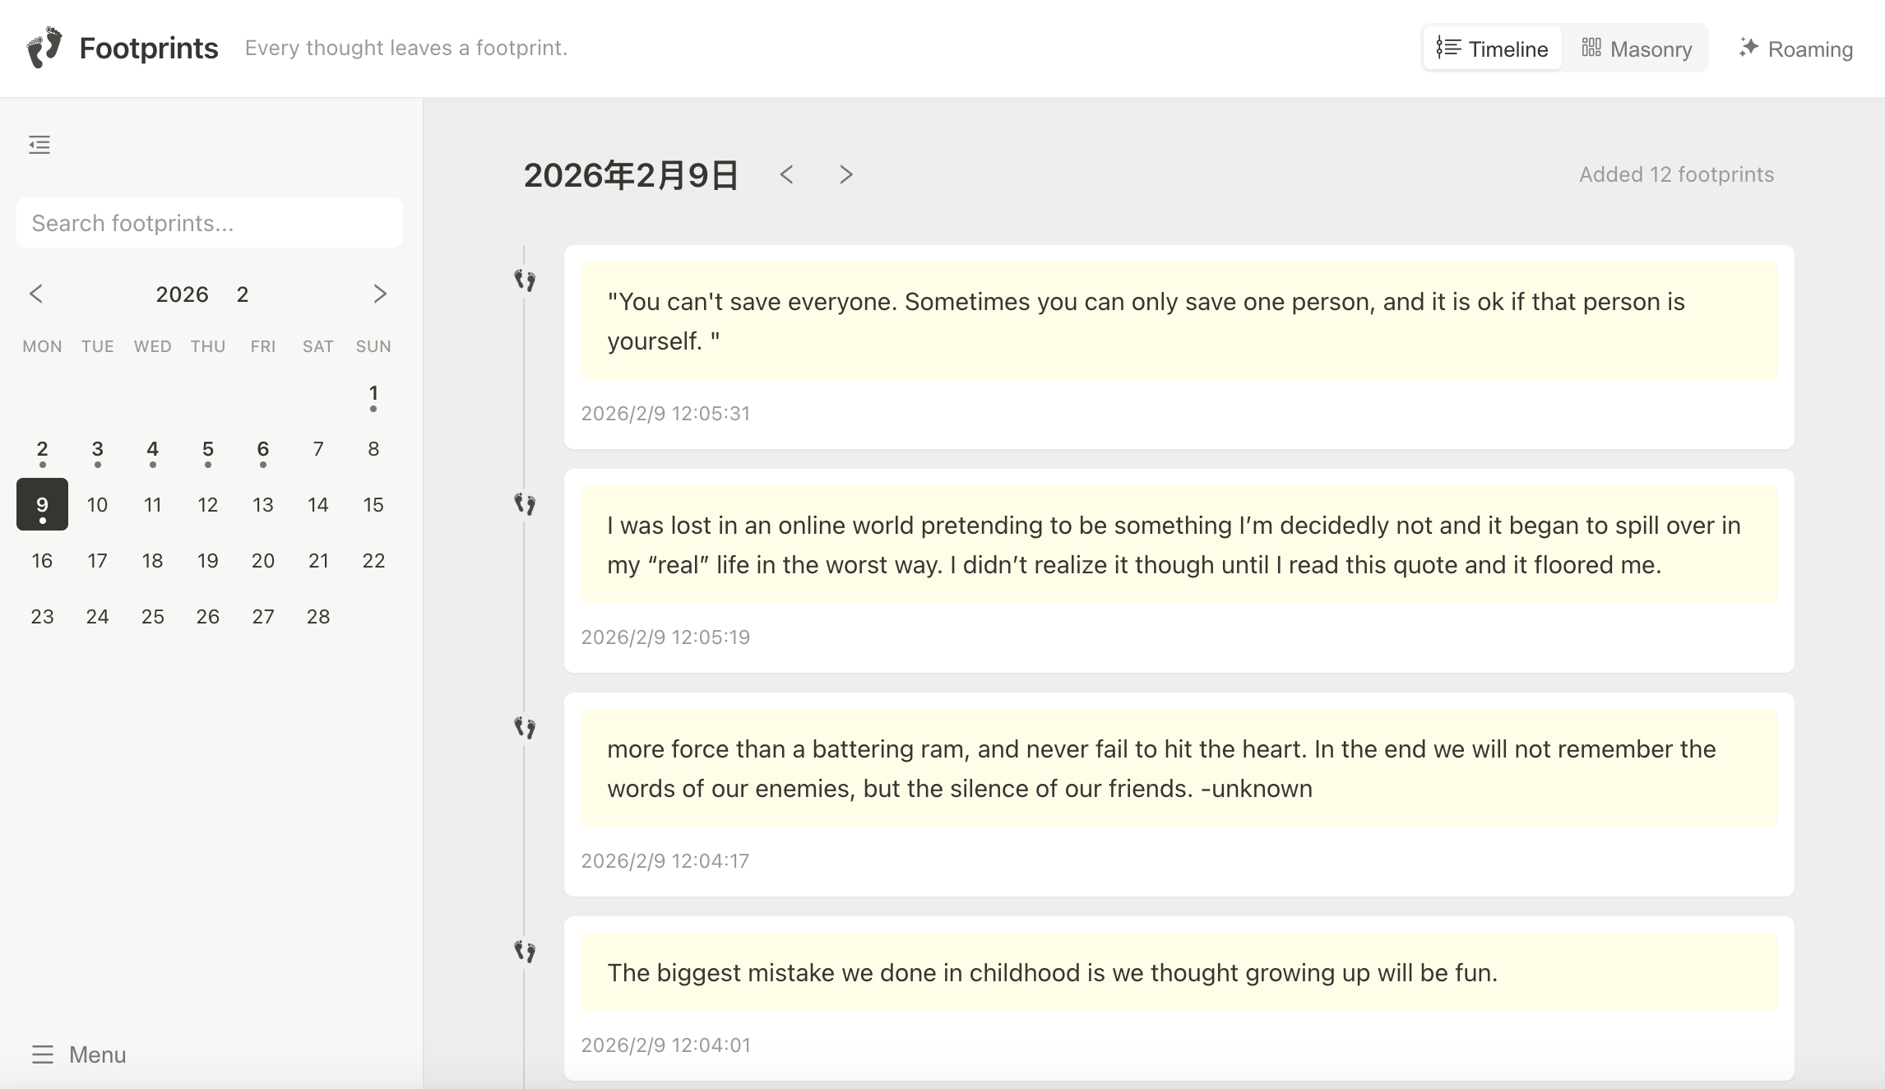Go to the next day using the right chevron

(846, 174)
